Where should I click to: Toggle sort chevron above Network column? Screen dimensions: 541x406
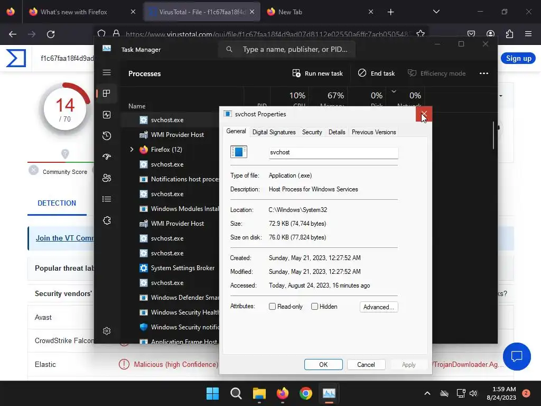click(394, 91)
